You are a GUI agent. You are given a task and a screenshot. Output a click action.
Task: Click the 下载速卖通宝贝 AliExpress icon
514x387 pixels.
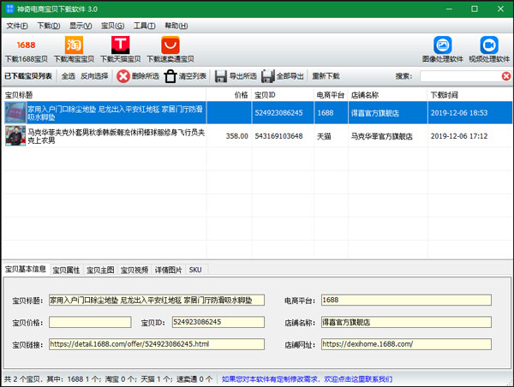click(x=170, y=45)
